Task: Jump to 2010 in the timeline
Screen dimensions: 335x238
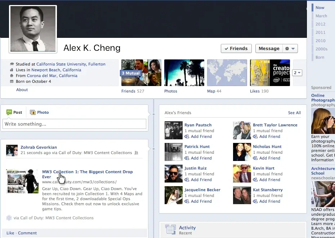Action: point(320,41)
